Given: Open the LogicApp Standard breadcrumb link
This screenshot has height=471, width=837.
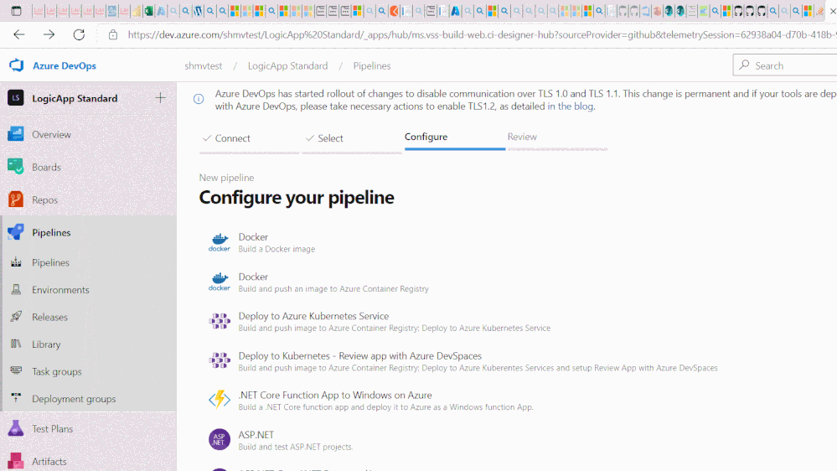Looking at the screenshot, I should (x=287, y=65).
